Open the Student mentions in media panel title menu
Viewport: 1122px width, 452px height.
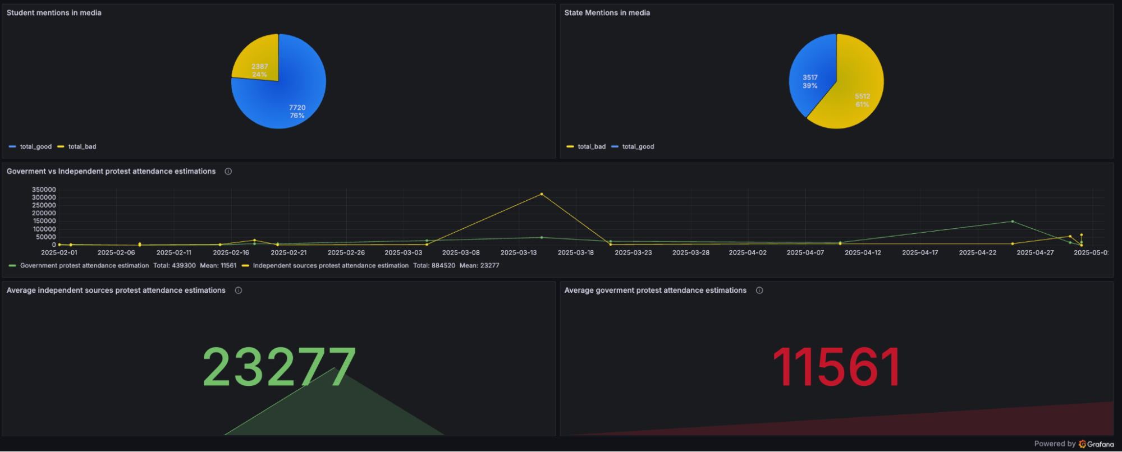coord(54,13)
